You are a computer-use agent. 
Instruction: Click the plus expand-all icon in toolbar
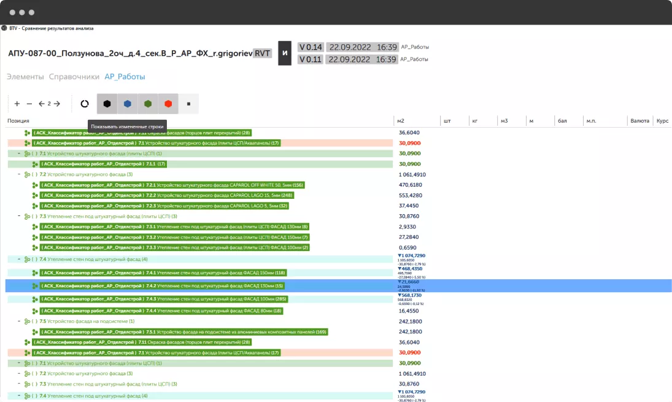point(17,104)
